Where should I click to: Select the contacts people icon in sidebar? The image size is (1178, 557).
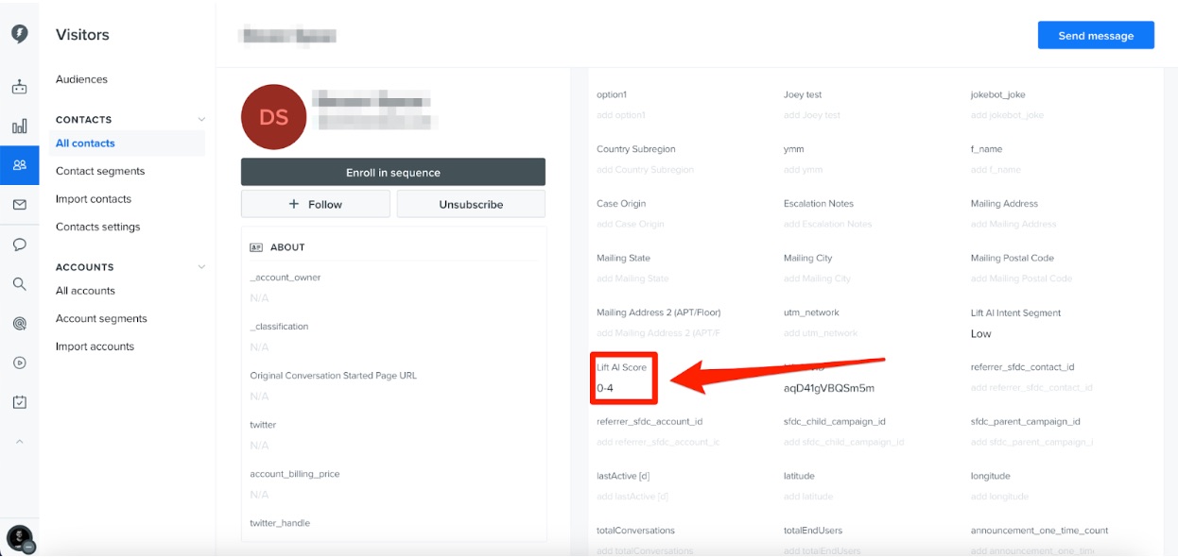[19, 165]
